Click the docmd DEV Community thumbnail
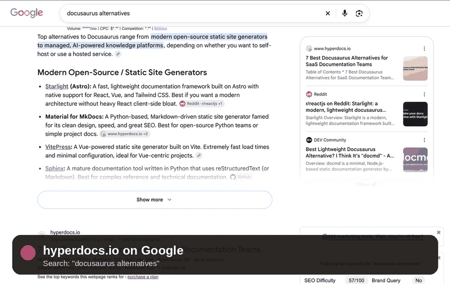Viewport: 450px width, 284px height. [415, 160]
